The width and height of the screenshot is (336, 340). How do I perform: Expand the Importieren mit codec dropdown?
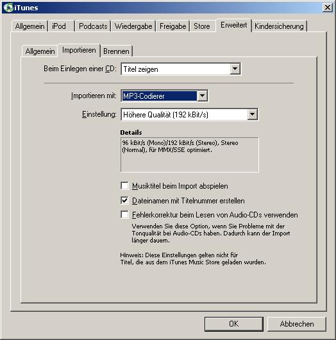coord(202,96)
